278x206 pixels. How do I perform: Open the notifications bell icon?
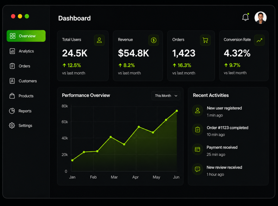pyautogui.click(x=245, y=17)
